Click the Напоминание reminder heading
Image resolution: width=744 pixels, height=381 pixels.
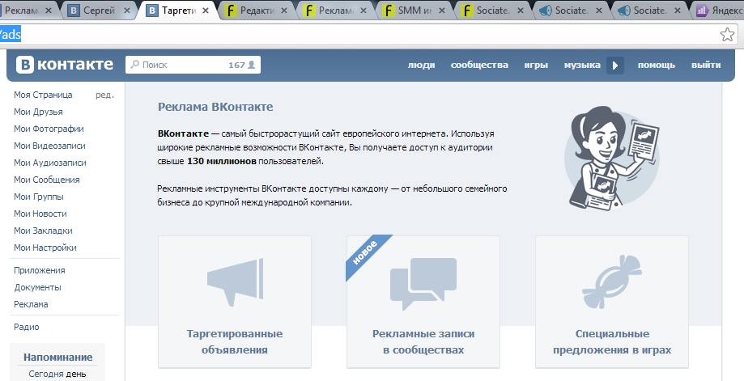[x=58, y=358]
